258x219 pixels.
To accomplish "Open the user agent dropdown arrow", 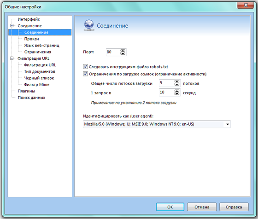I will click(x=228, y=124).
